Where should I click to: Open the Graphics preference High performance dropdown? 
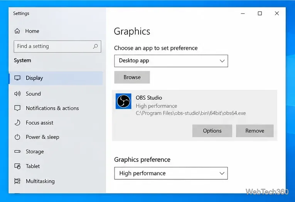point(171,173)
